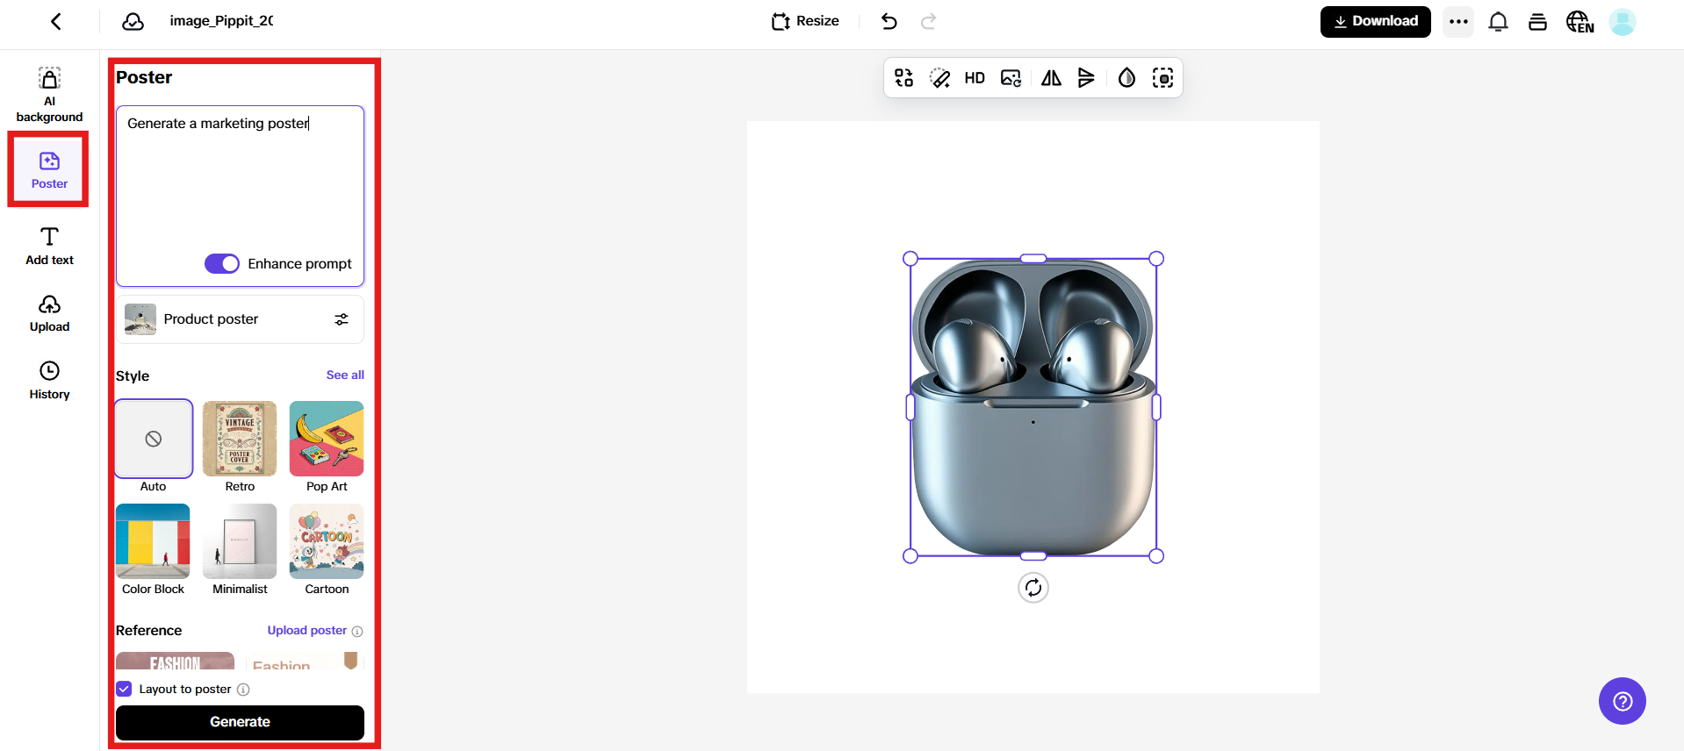Select the magic eraser tool
Image resolution: width=1684 pixels, height=751 pixels.
click(939, 78)
